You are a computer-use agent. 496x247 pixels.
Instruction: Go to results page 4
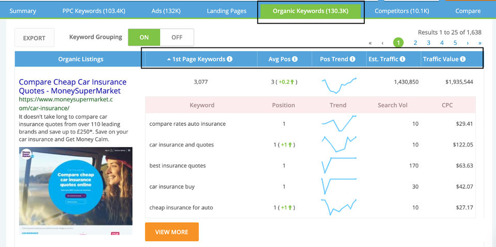click(x=442, y=43)
